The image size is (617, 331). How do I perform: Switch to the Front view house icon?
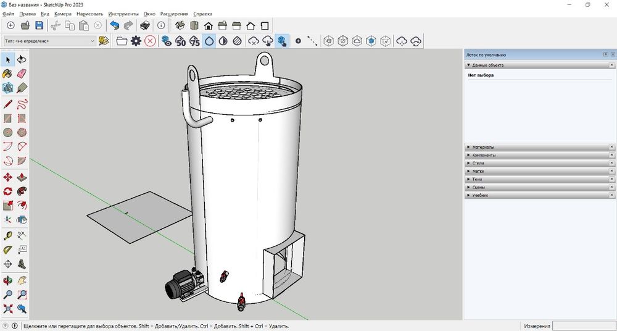(x=208, y=25)
